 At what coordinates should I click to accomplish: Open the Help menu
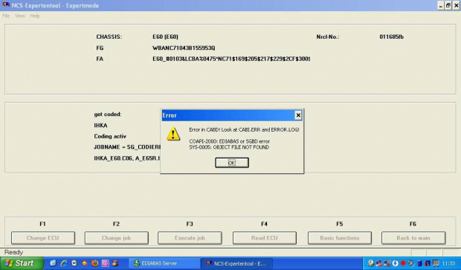pos(35,16)
